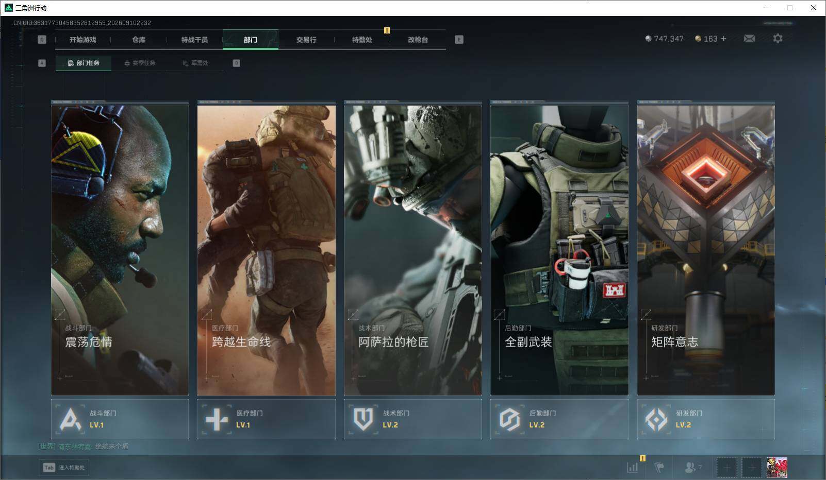Image resolution: width=826 pixels, height=480 pixels.
Task: Click the 战术部门 LV.2 panel
Action: coord(413,419)
